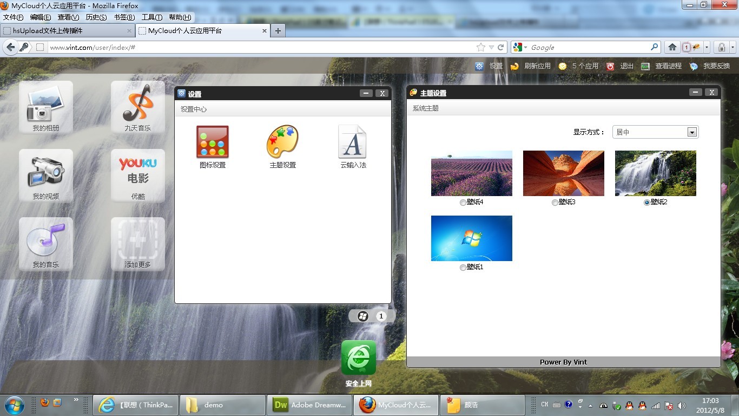This screenshot has width=739, height=416.
Task: Launch the 安全上网 green browser dock icon
Action: pos(359,357)
